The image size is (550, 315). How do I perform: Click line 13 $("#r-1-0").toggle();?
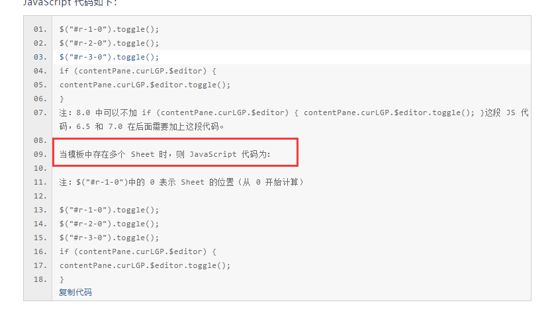pos(109,210)
